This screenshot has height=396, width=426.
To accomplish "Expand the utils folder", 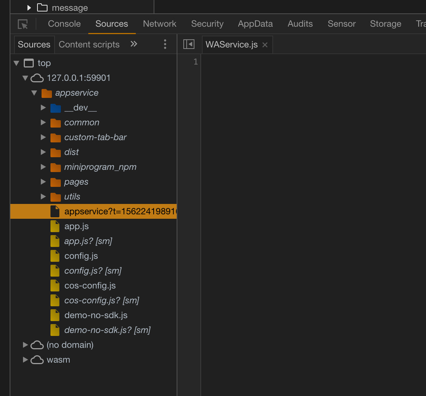I will coord(43,197).
